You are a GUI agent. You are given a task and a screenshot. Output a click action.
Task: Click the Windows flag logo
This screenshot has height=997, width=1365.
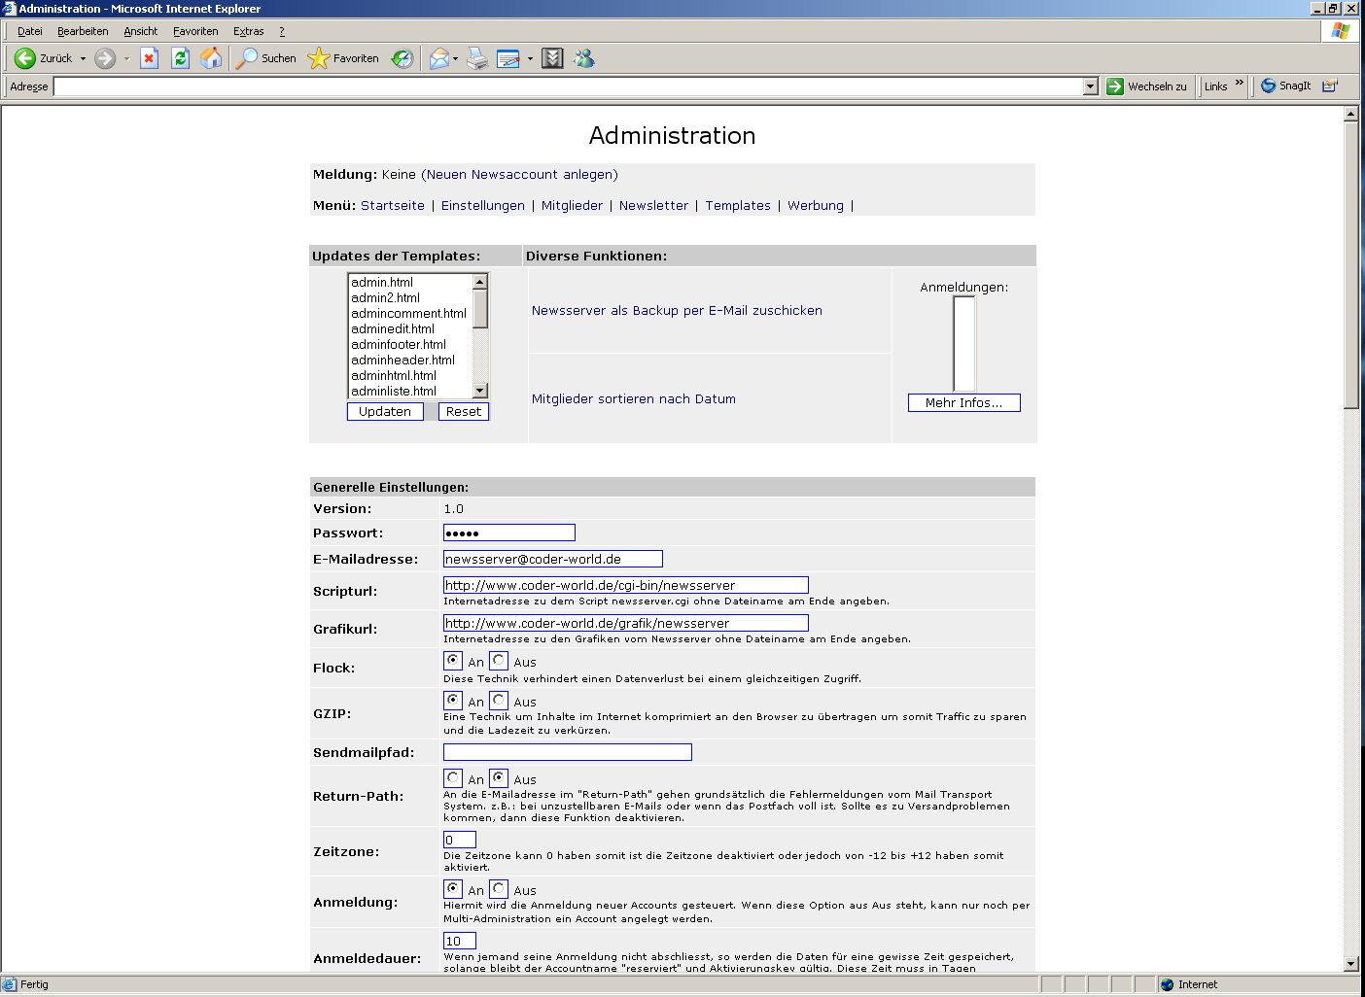[x=1341, y=31]
